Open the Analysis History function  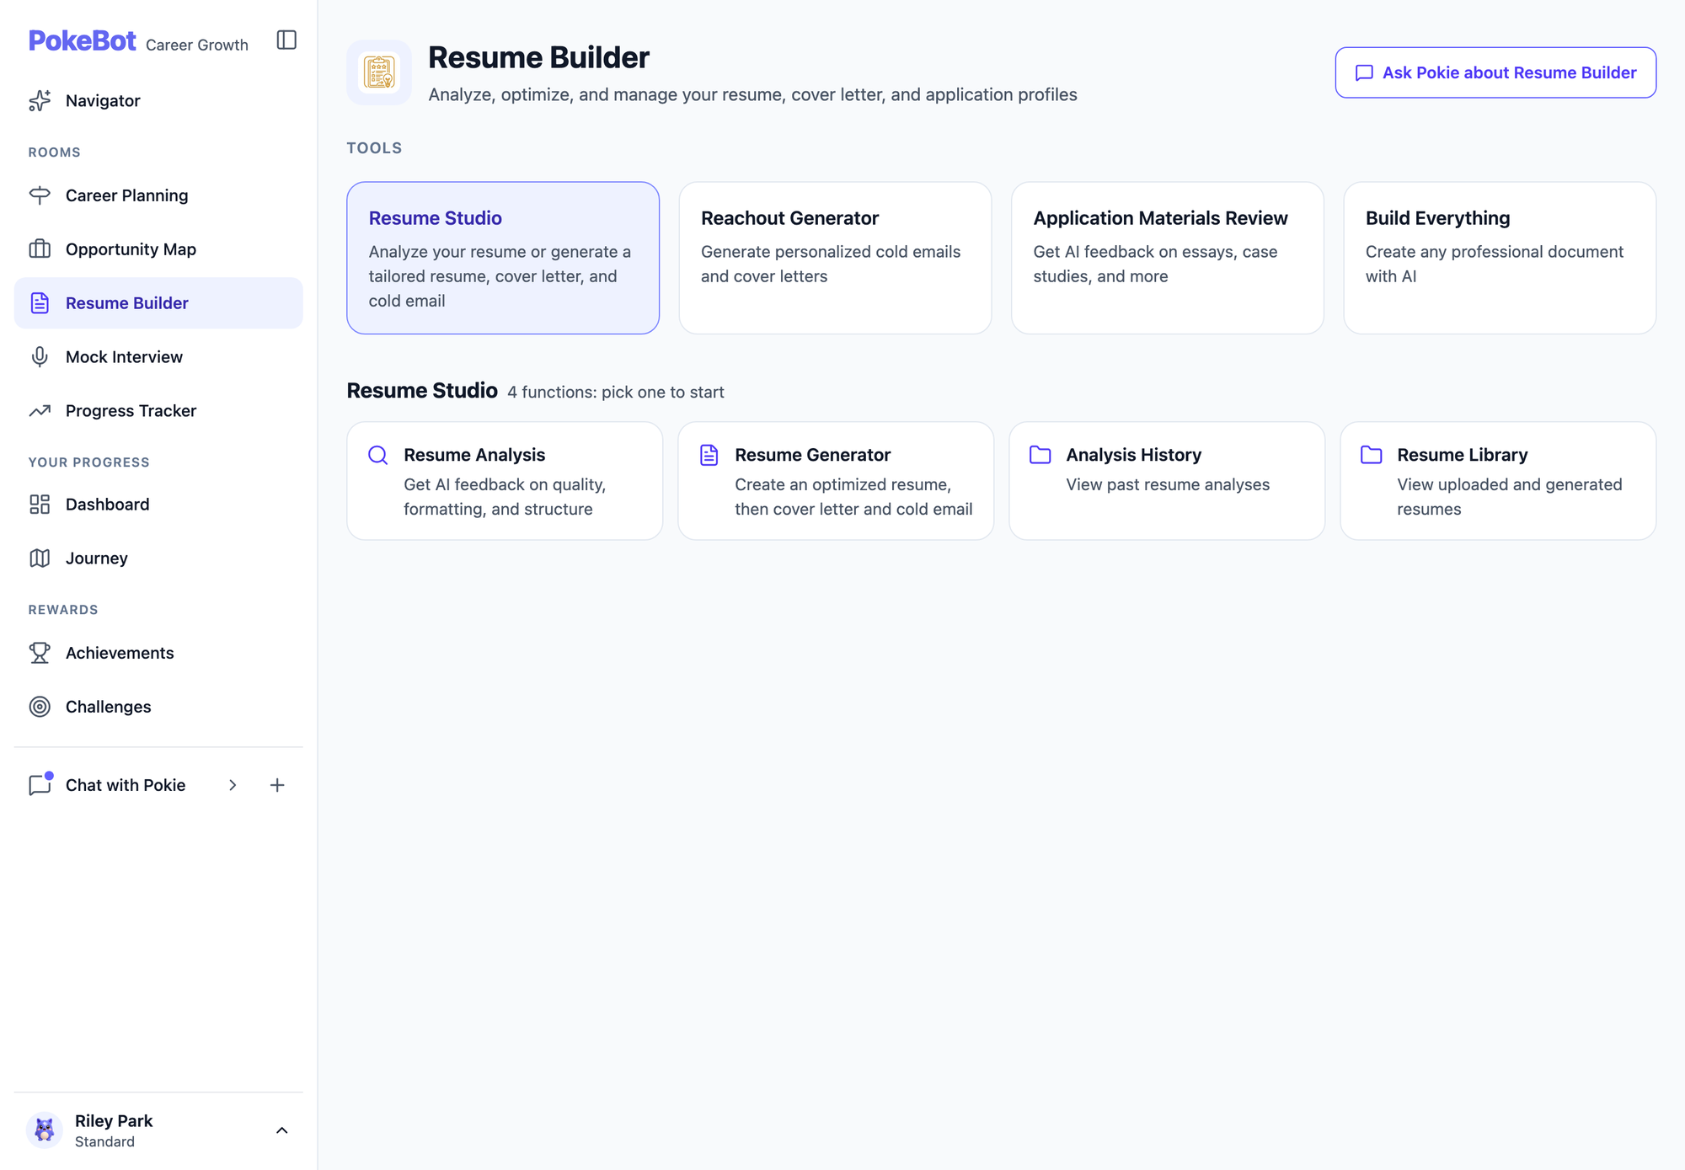1167,481
